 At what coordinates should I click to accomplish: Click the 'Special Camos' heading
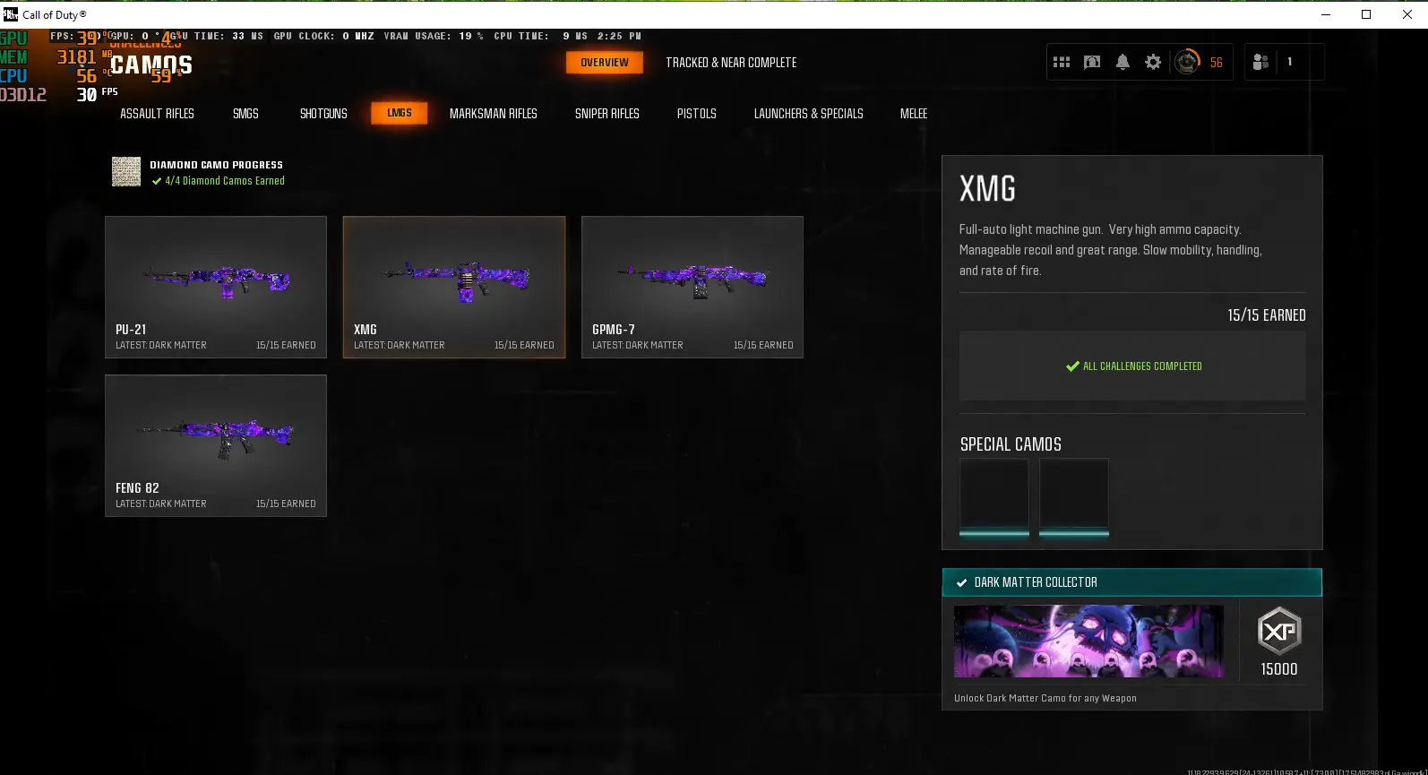[x=1011, y=444]
